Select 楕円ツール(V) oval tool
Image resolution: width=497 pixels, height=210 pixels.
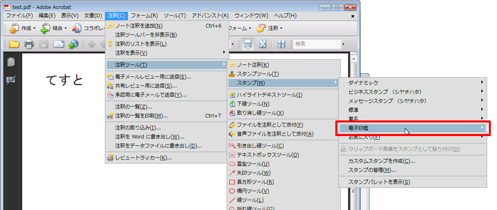[x=284, y=191]
